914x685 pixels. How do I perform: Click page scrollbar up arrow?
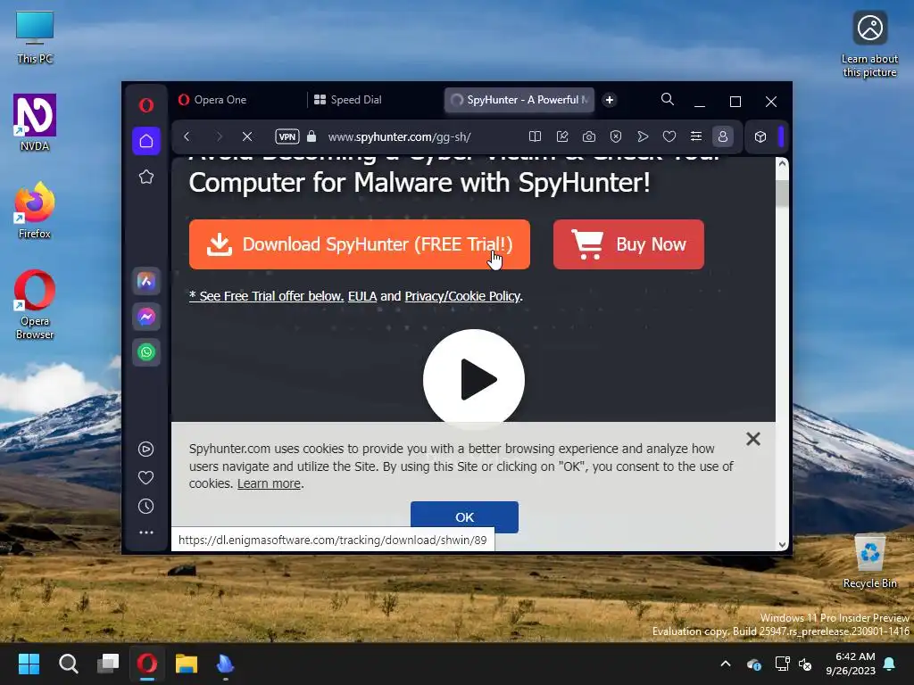(x=782, y=164)
